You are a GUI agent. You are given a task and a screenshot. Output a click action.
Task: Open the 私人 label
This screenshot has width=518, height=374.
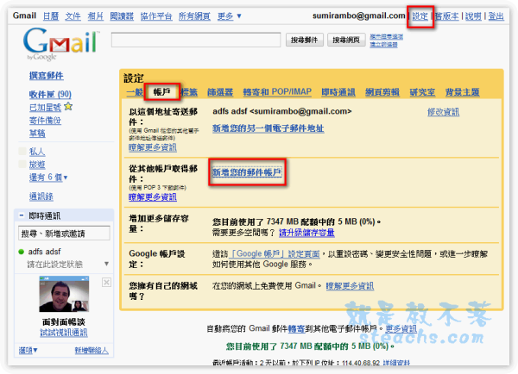[x=37, y=152]
